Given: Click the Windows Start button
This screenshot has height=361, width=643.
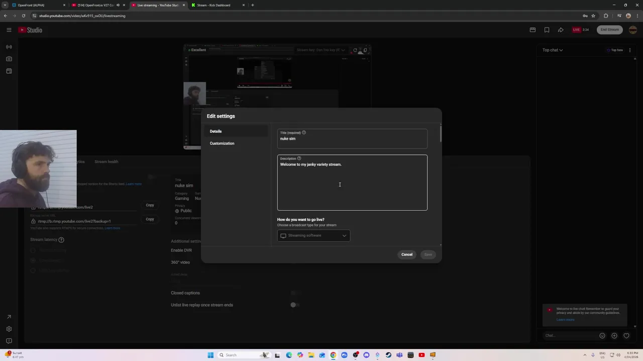Looking at the screenshot, I should (210, 355).
